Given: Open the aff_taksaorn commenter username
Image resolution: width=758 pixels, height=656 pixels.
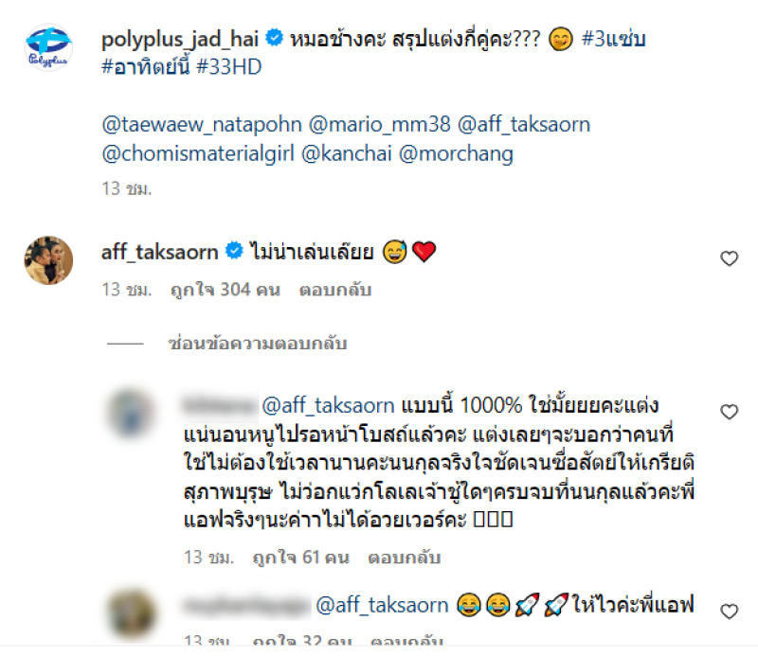Looking at the screenshot, I should [x=159, y=252].
